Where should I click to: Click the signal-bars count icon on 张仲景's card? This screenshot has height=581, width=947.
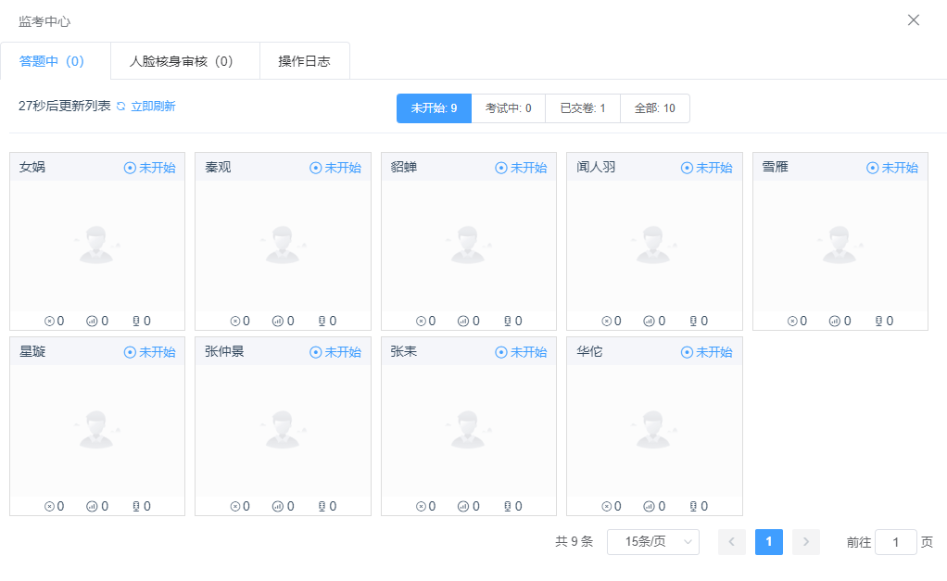pos(276,507)
